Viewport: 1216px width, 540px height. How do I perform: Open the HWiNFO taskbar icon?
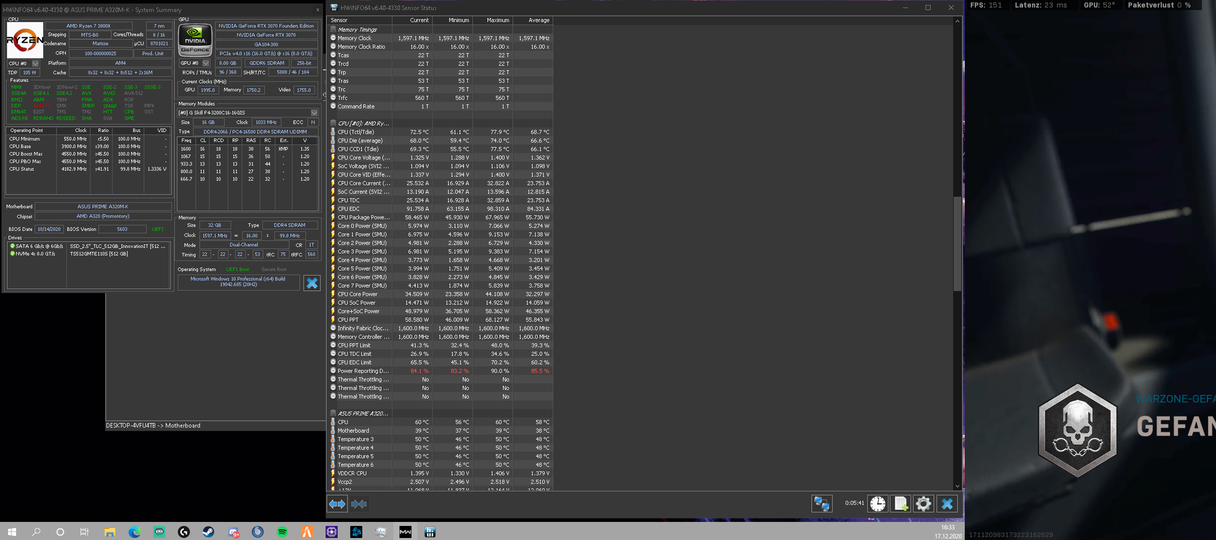tap(430, 532)
